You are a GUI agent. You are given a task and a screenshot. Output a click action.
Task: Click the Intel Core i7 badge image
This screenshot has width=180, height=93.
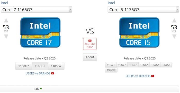tap(40, 32)
